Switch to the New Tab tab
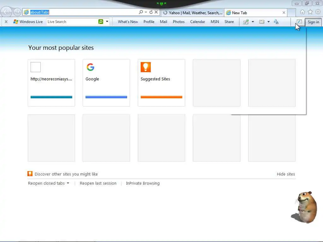 click(255, 13)
